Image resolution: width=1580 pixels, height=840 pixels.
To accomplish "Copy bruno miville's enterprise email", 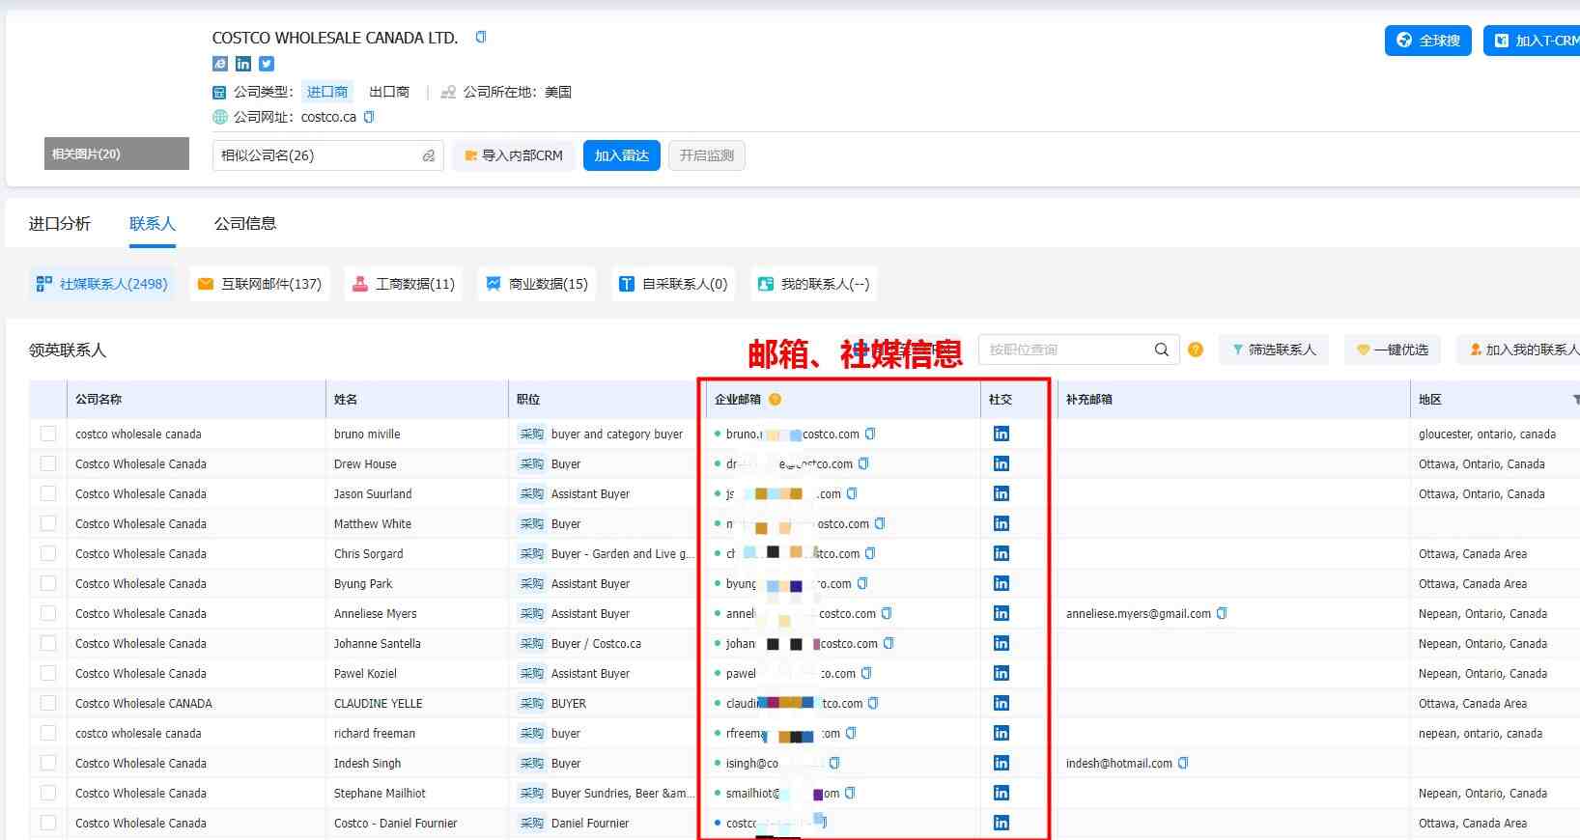I will coord(870,434).
